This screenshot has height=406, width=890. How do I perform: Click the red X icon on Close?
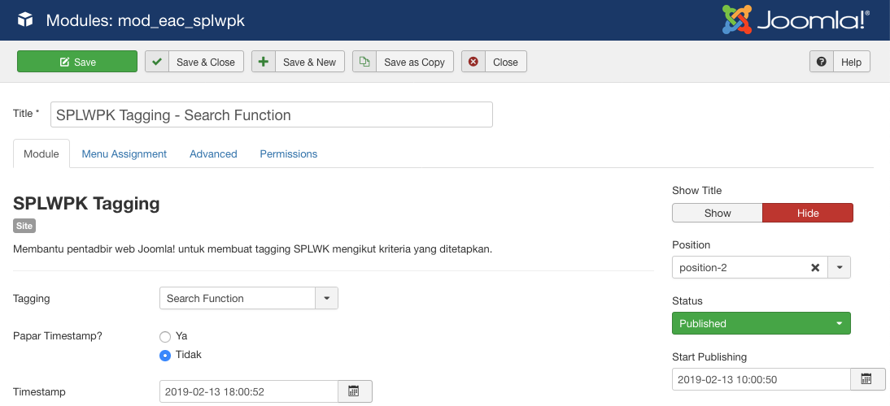(x=473, y=62)
